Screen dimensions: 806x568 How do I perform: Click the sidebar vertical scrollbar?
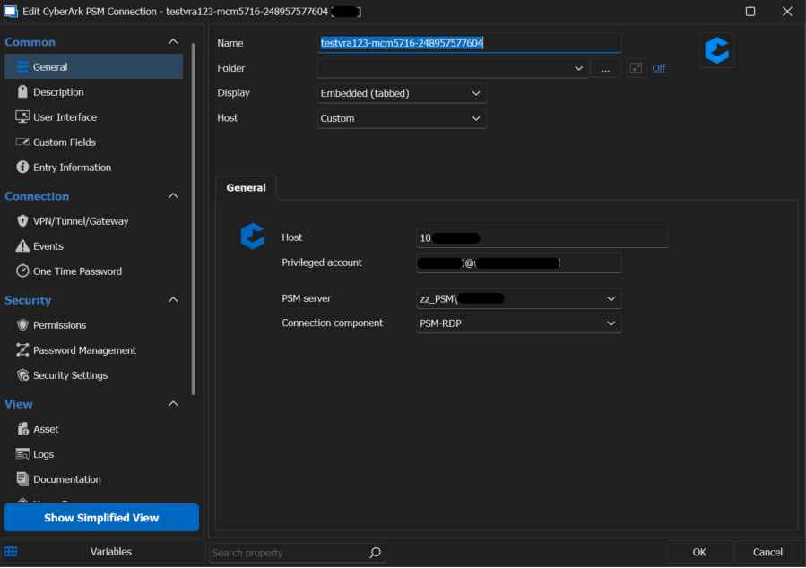(194, 219)
